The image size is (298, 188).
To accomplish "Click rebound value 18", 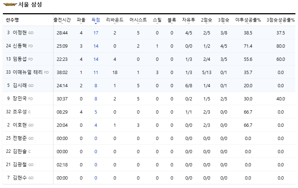I will click(115, 73).
